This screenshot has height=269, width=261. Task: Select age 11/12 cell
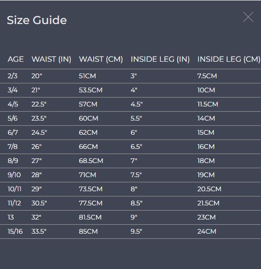(x=15, y=204)
